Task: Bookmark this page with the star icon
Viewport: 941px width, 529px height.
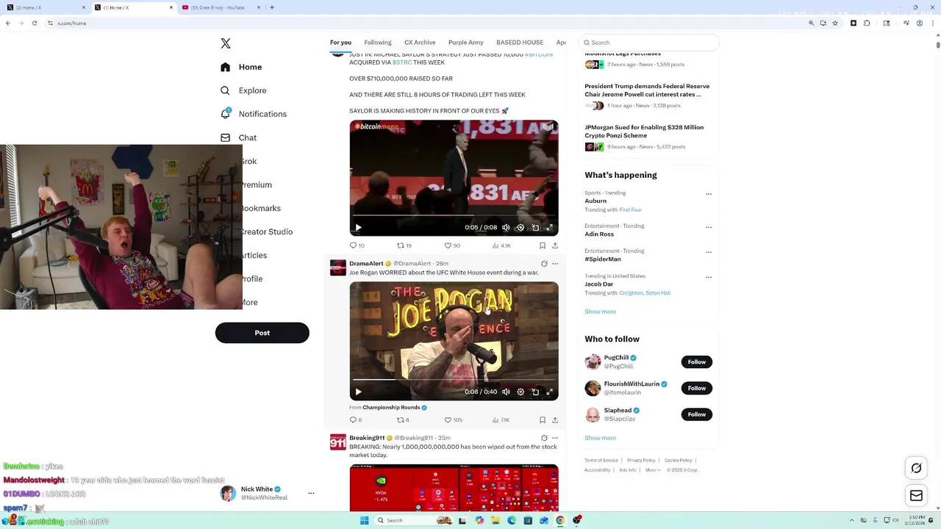Action: click(x=835, y=23)
